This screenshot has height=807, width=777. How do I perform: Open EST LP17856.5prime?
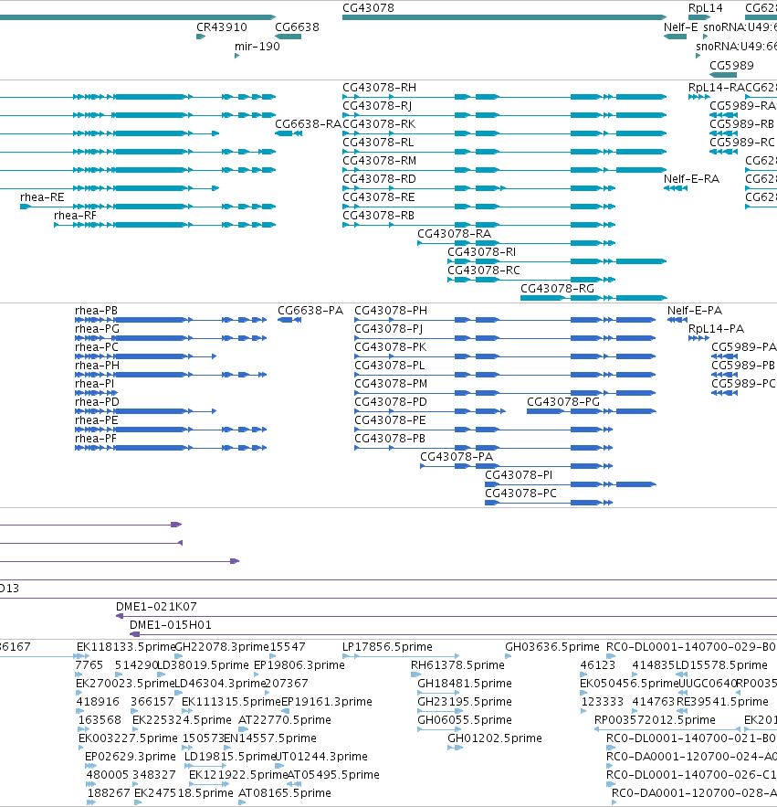(x=388, y=647)
